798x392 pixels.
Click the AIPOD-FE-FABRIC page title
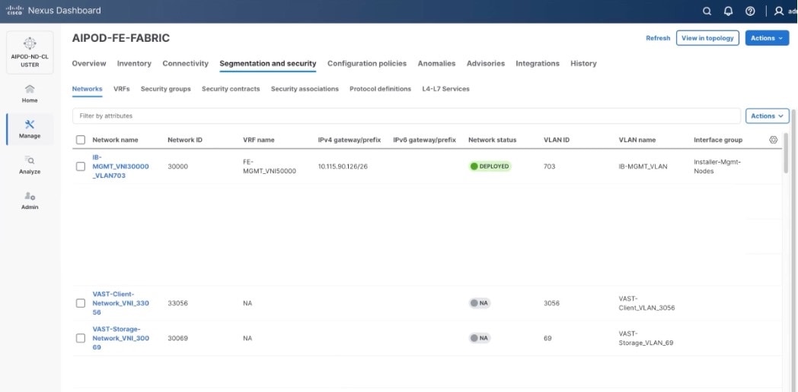[120, 38]
